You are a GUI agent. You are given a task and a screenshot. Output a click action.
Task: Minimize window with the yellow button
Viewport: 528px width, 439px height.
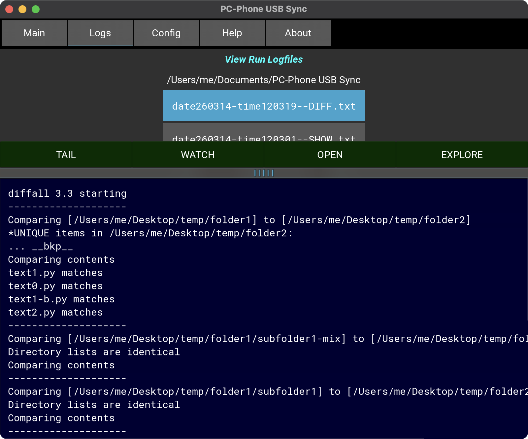point(22,9)
